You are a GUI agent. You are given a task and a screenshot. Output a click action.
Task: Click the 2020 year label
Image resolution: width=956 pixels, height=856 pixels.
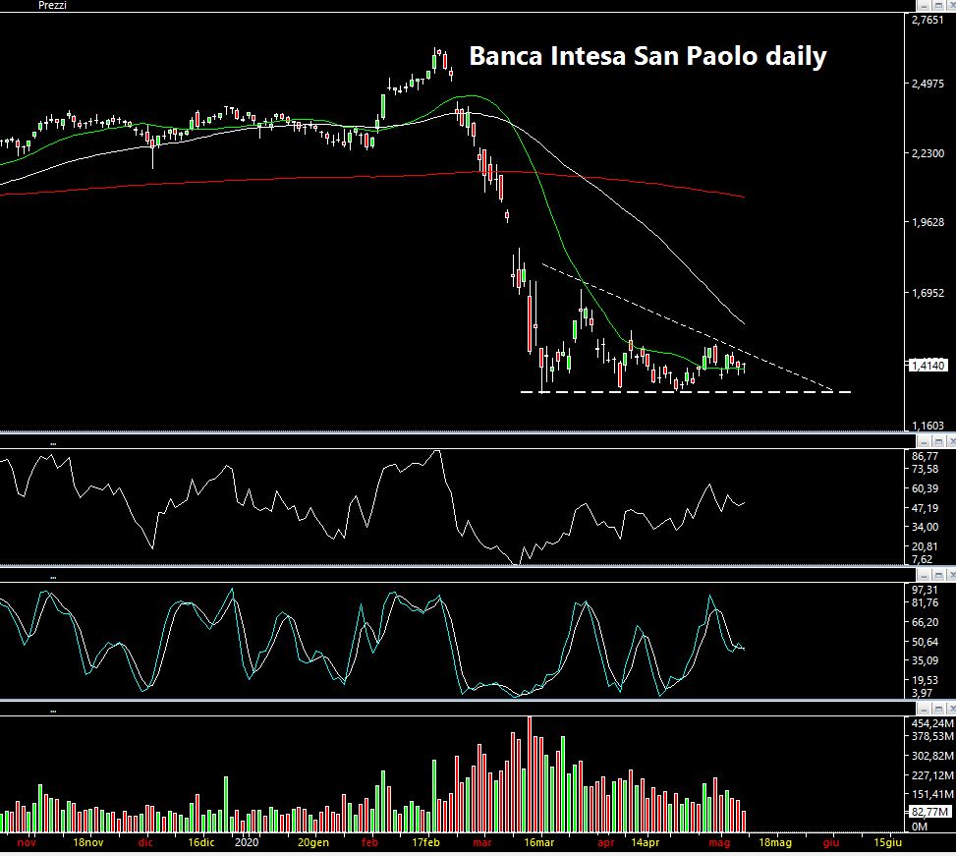[247, 842]
